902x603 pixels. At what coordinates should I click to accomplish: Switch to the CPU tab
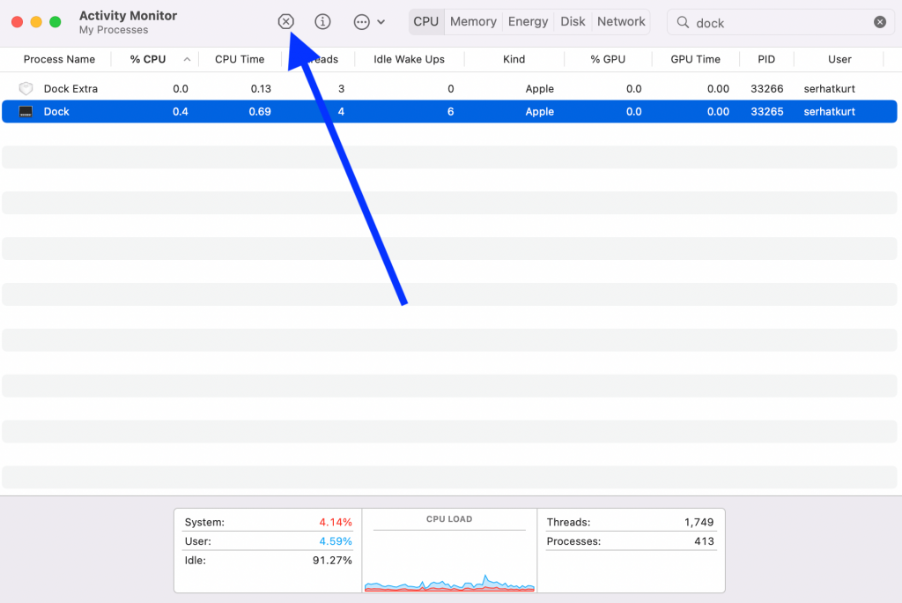click(425, 22)
